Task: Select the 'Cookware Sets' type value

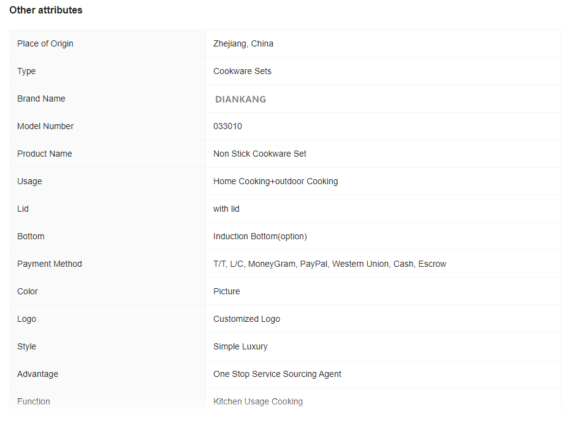Action: pyautogui.click(x=242, y=71)
